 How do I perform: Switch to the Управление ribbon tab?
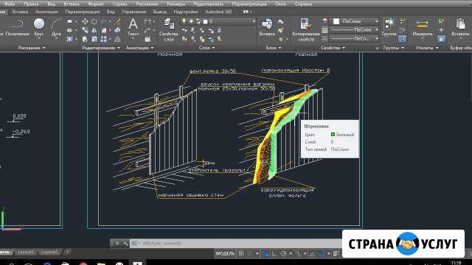pos(133,12)
